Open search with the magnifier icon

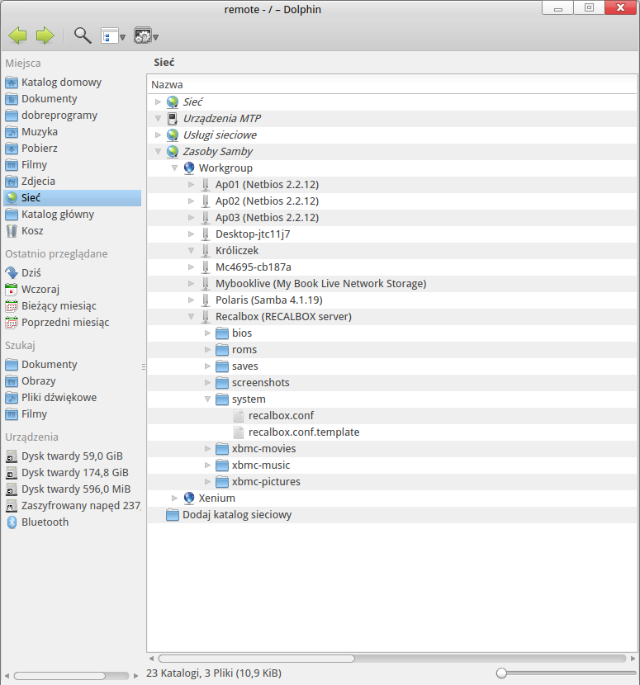click(x=83, y=35)
